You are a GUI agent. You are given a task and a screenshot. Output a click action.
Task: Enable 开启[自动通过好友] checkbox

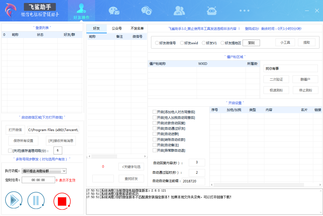(155, 128)
